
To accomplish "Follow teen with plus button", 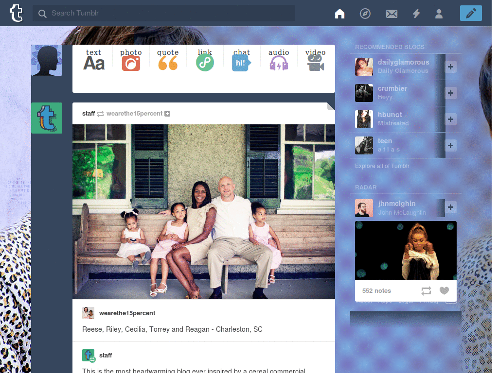I will [450, 145].
